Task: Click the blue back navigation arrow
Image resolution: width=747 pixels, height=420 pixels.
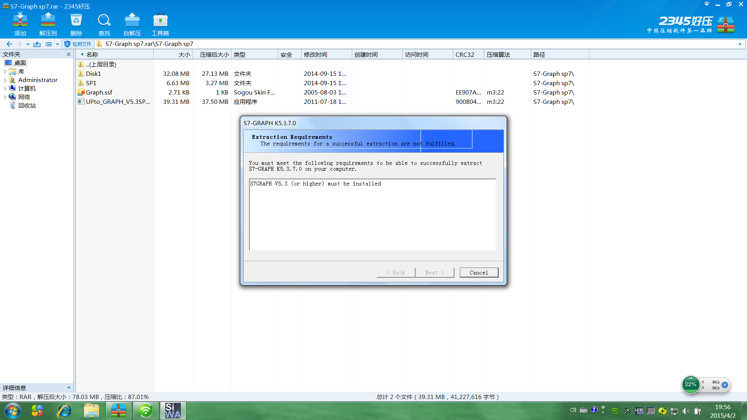Action: (x=9, y=44)
